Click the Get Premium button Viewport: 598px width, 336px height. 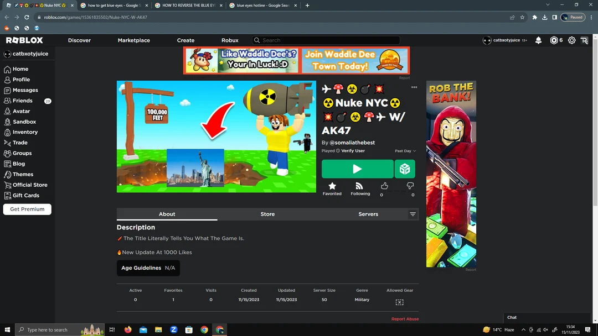pyautogui.click(x=27, y=209)
